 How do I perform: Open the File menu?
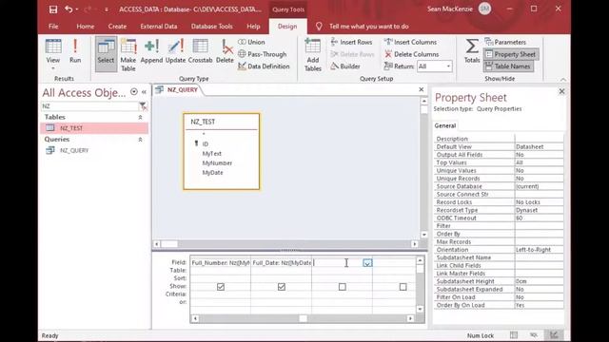pyautogui.click(x=53, y=27)
